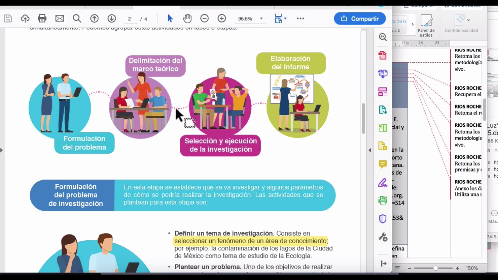Click the Word document vertical scrollbar
This screenshot has height=280, width=498.
coord(485,110)
